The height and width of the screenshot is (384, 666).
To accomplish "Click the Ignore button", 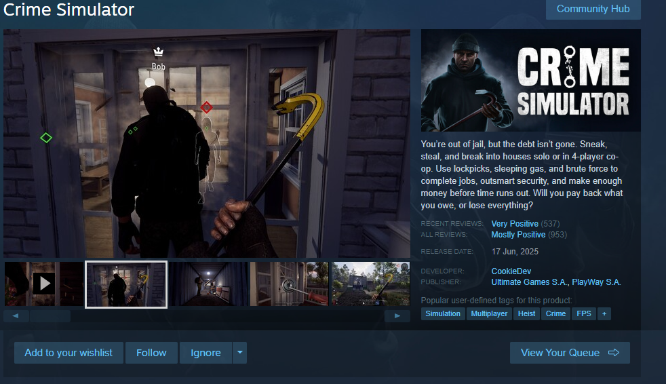I will 205,353.
